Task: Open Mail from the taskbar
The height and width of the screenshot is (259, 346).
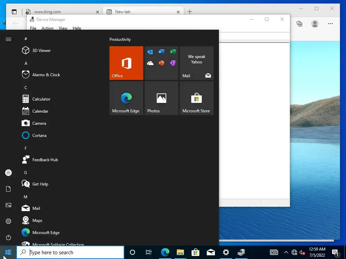Action: (x=211, y=252)
